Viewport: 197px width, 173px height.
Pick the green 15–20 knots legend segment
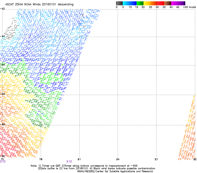pos(140,3)
